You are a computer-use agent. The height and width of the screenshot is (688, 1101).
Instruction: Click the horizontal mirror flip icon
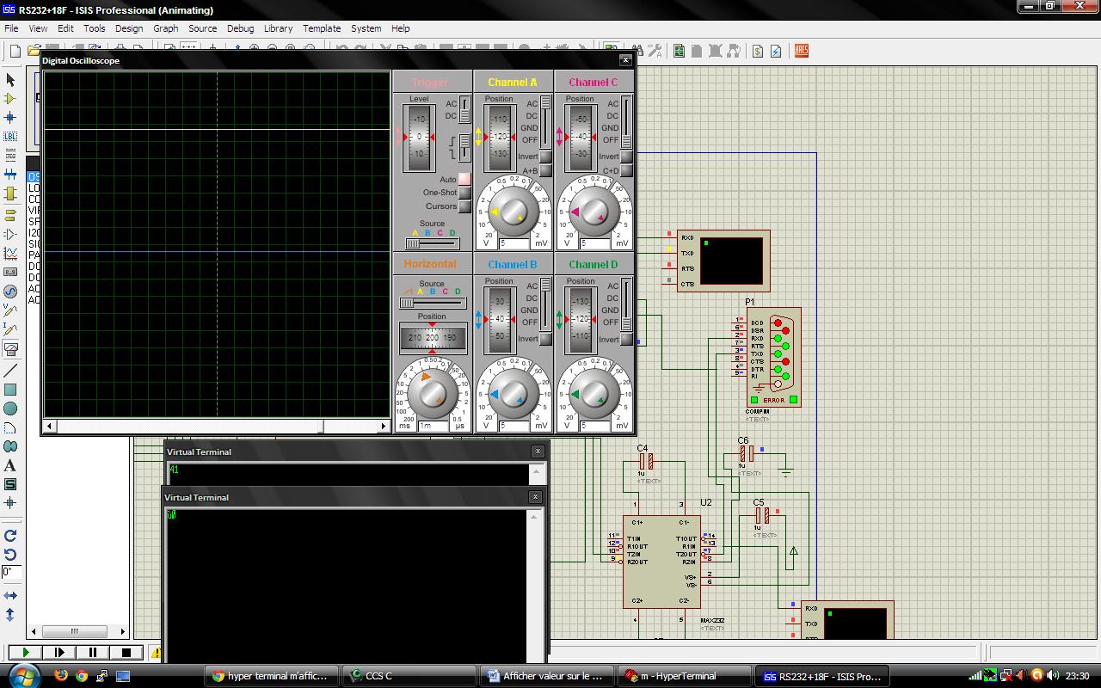pyautogui.click(x=10, y=595)
